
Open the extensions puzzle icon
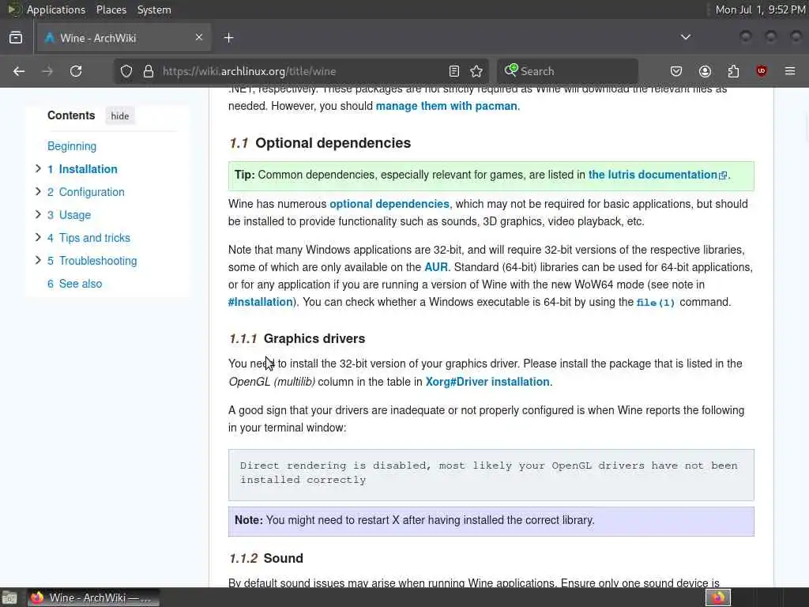pyautogui.click(x=733, y=71)
